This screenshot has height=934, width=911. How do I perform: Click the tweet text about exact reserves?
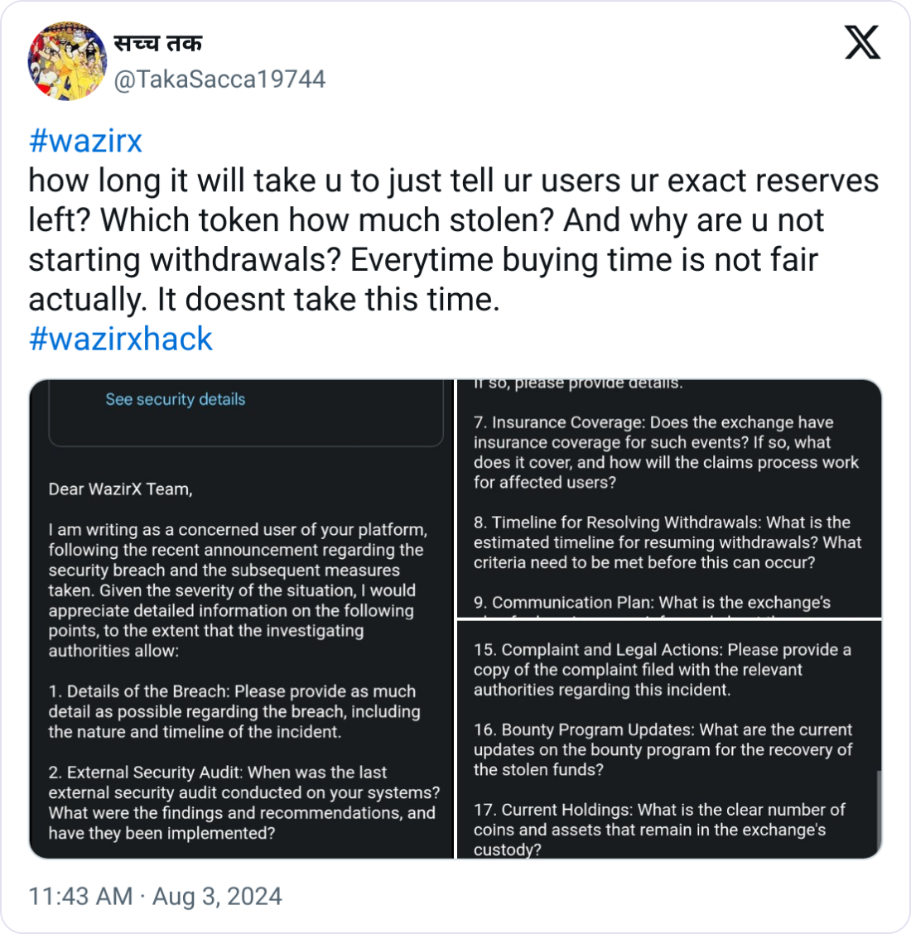(x=453, y=239)
